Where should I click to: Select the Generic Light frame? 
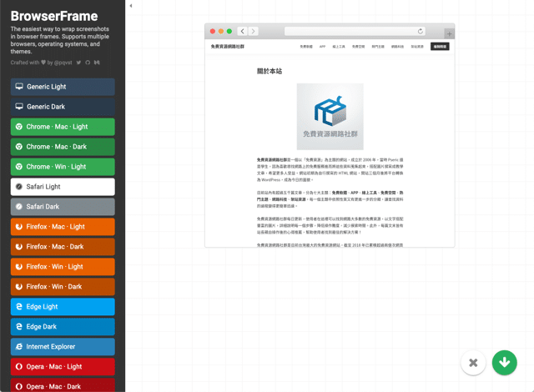[x=63, y=87]
